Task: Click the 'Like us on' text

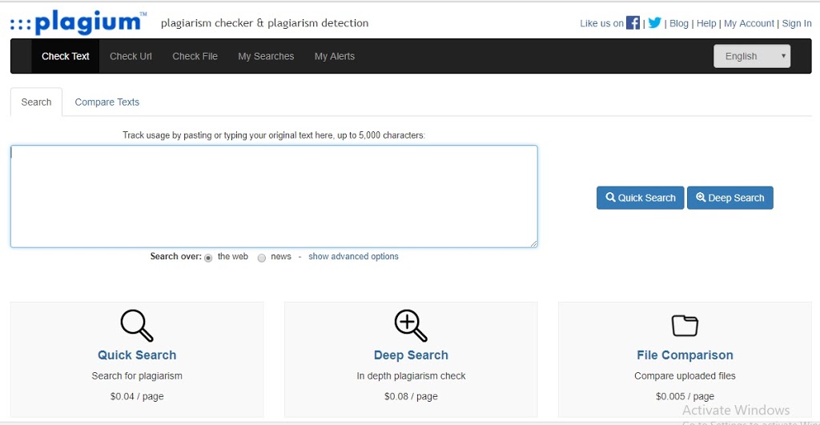Action: point(602,23)
